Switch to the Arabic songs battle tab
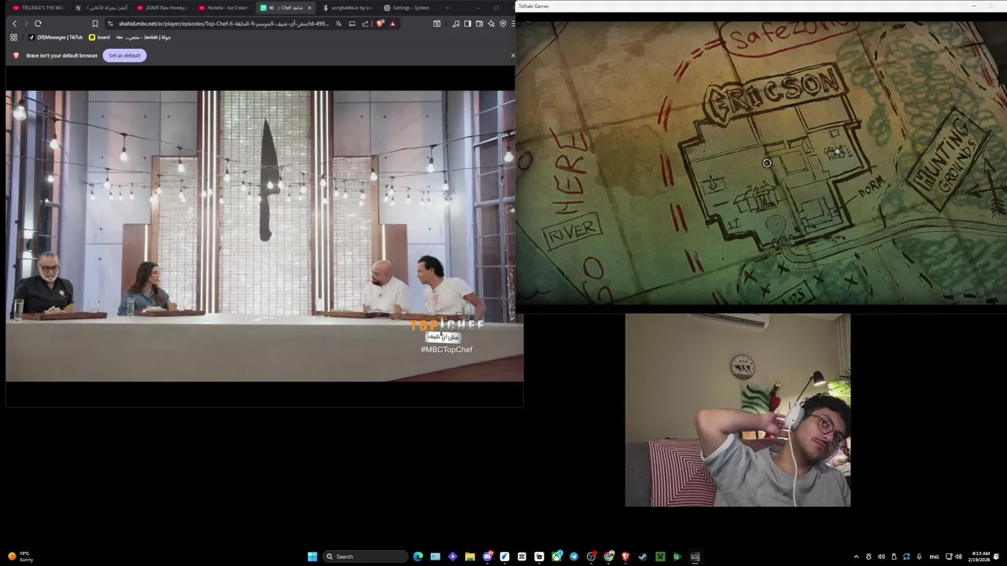The image size is (1007, 566). coord(101,8)
